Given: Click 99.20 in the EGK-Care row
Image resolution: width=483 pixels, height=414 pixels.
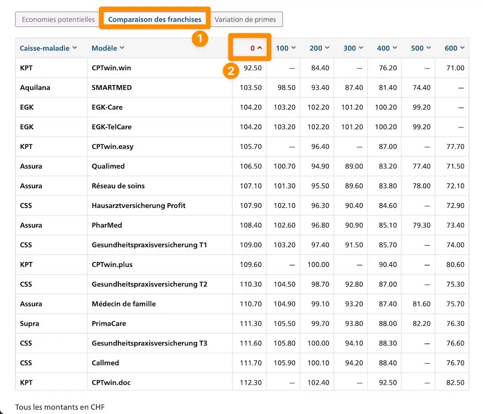Looking at the screenshot, I should (x=421, y=107).
